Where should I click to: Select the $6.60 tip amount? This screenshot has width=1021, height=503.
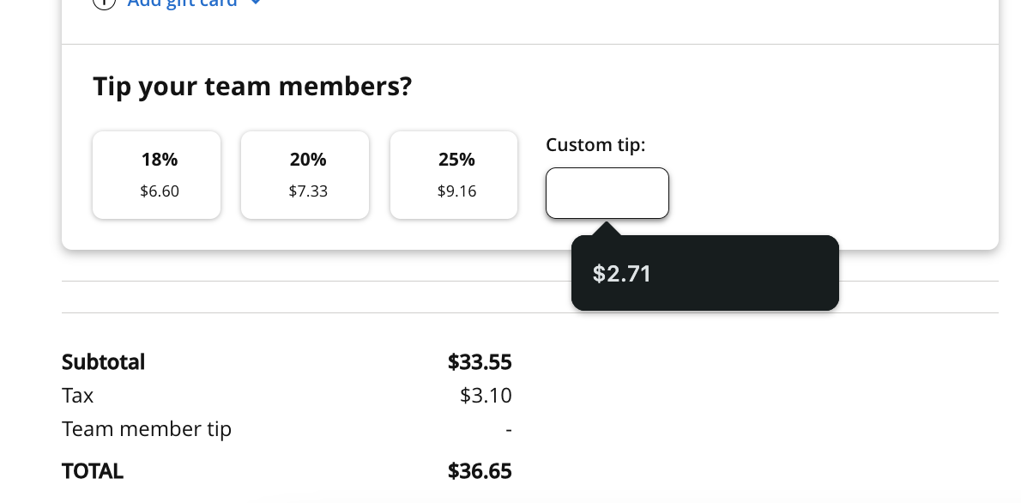(160, 191)
